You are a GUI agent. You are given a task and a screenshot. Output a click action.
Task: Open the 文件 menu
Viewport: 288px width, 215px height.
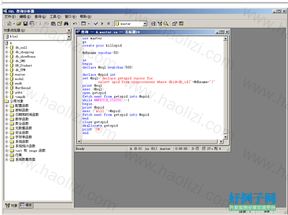click(x=10, y=17)
